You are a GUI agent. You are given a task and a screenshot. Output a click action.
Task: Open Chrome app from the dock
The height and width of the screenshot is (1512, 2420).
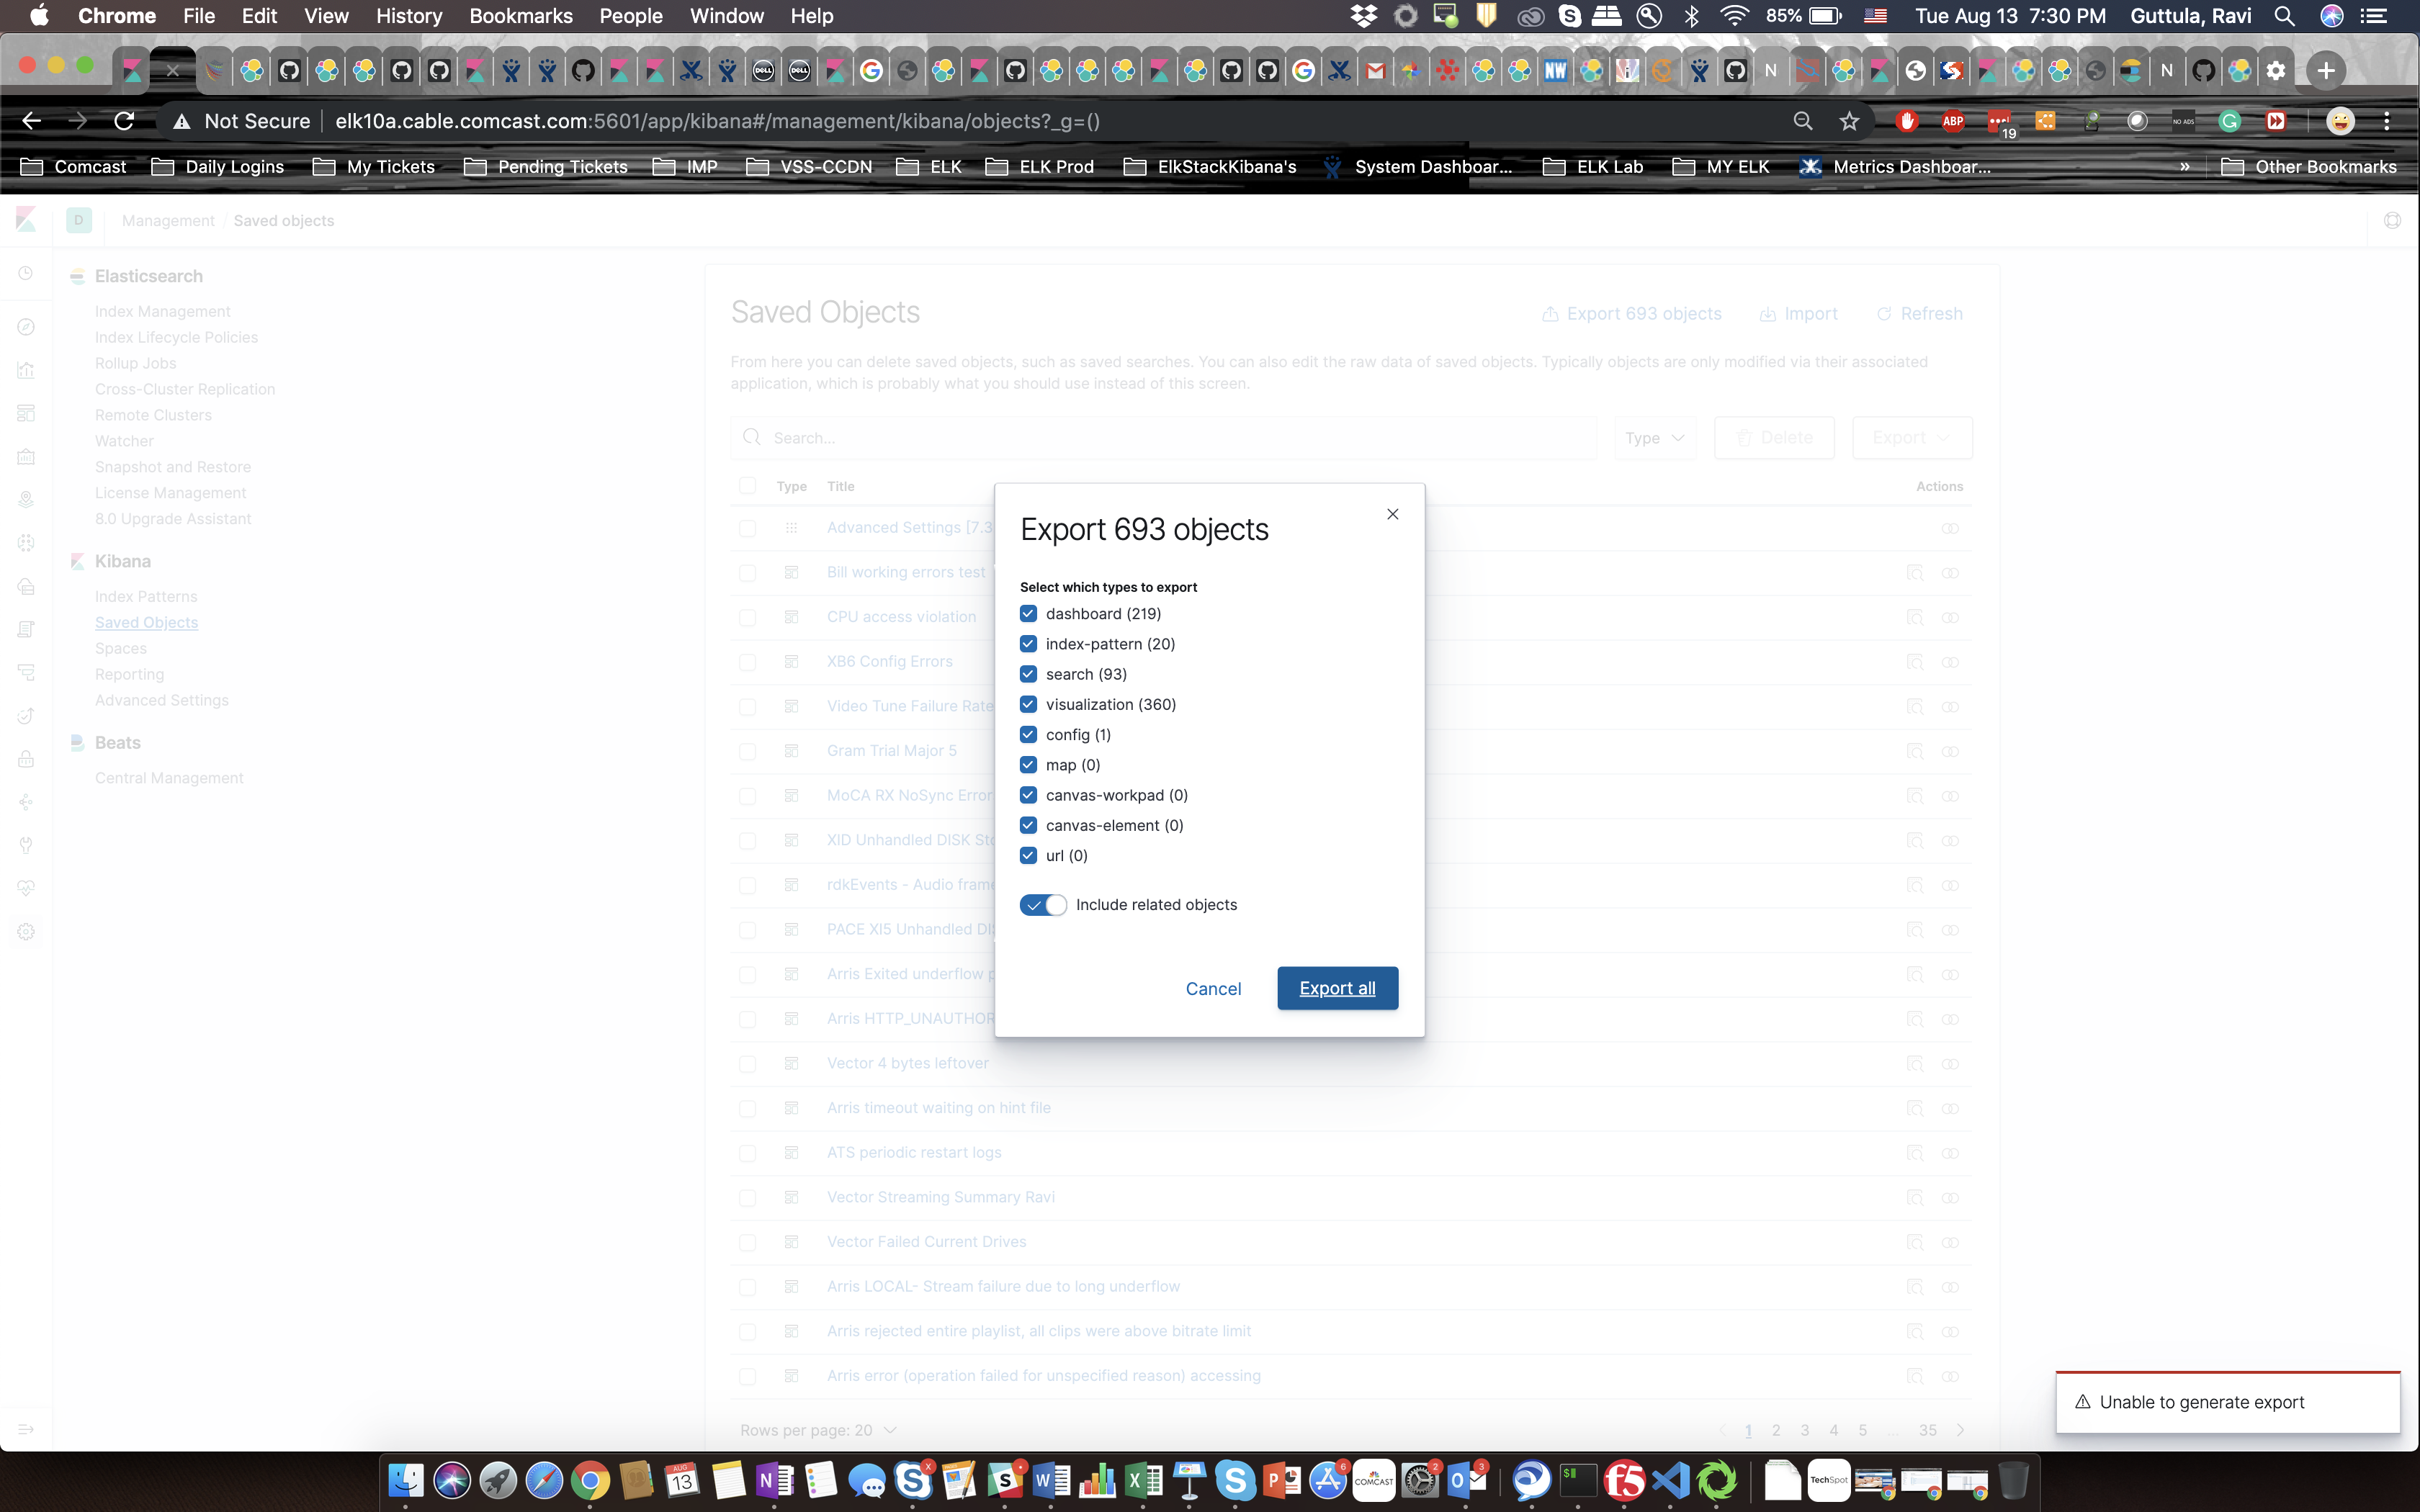point(590,1480)
